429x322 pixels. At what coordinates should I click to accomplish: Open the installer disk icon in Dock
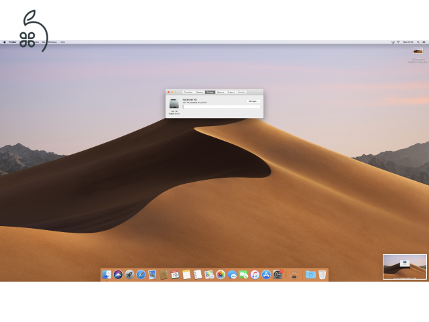click(x=294, y=274)
